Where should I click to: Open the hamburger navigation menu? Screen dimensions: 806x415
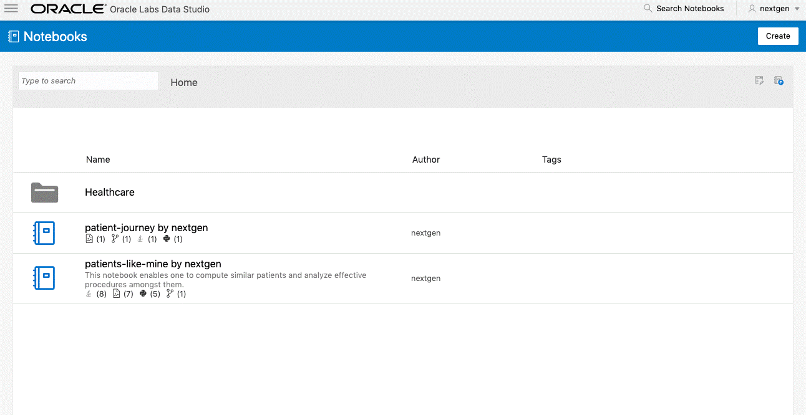pos(11,9)
